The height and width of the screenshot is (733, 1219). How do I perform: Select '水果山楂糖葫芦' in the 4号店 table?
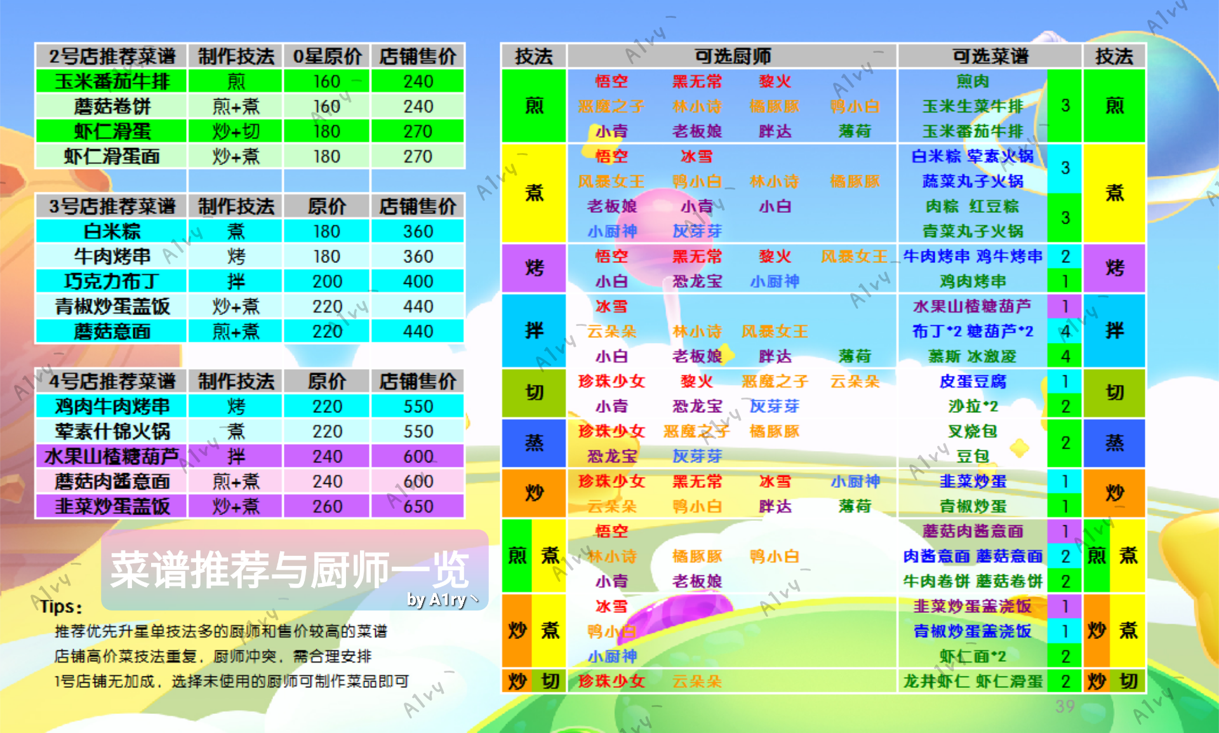[x=112, y=456]
